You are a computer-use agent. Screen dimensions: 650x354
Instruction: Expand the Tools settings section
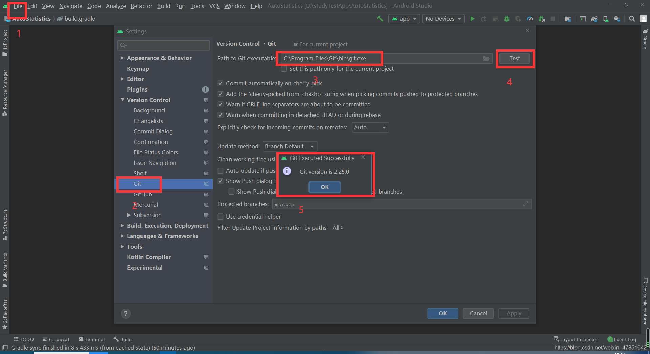tap(122, 247)
